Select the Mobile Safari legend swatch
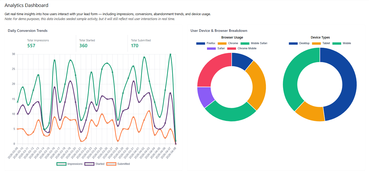 pyautogui.click(x=246, y=43)
